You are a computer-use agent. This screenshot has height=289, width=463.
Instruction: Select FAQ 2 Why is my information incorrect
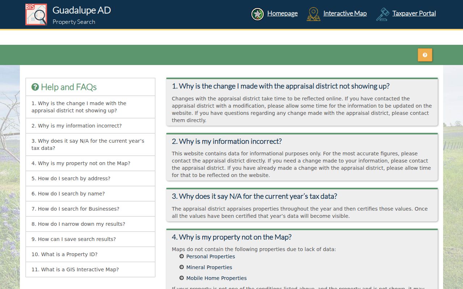(x=90, y=126)
